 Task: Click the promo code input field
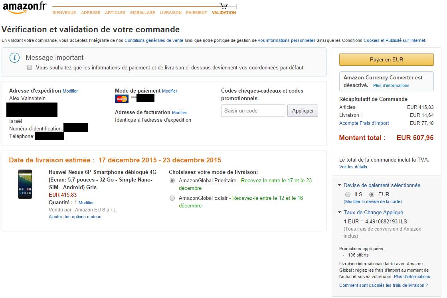(253, 111)
